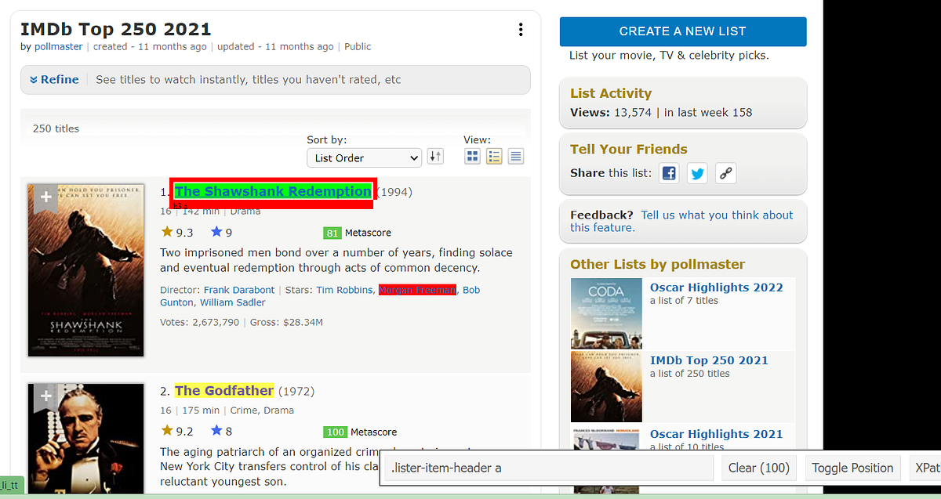
Task: Expand the Refine filter panel
Action: [53, 79]
